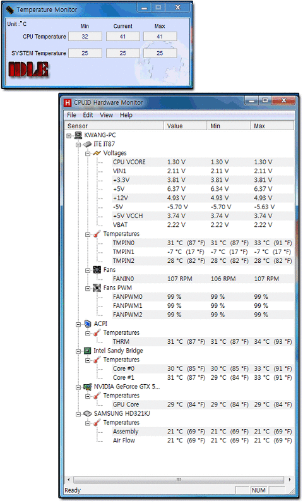Collapse the ACPI node
303x503 pixels.
78,324
